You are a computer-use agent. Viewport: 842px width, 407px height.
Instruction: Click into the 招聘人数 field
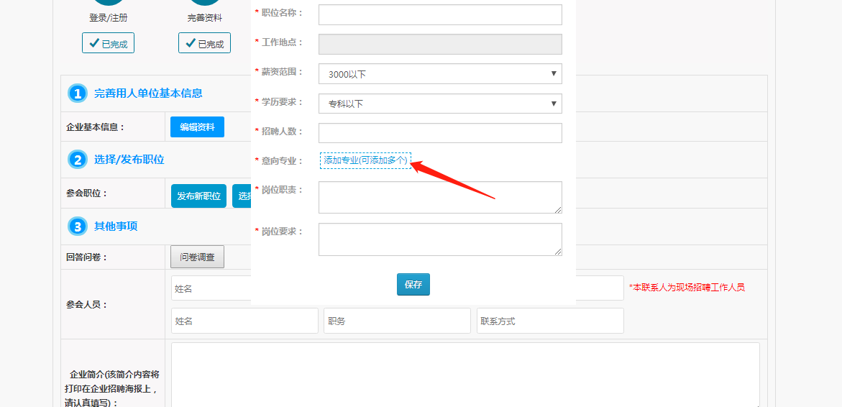coord(440,133)
